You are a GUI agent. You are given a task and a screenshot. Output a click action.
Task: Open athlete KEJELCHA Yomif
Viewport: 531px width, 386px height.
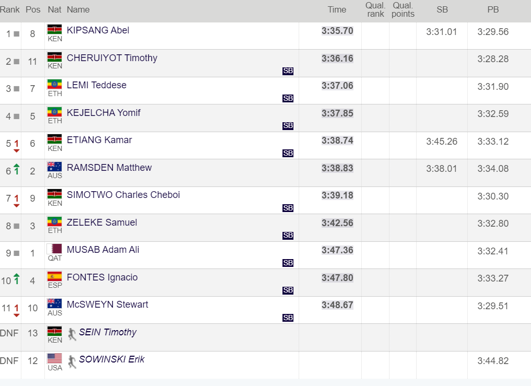(103, 113)
